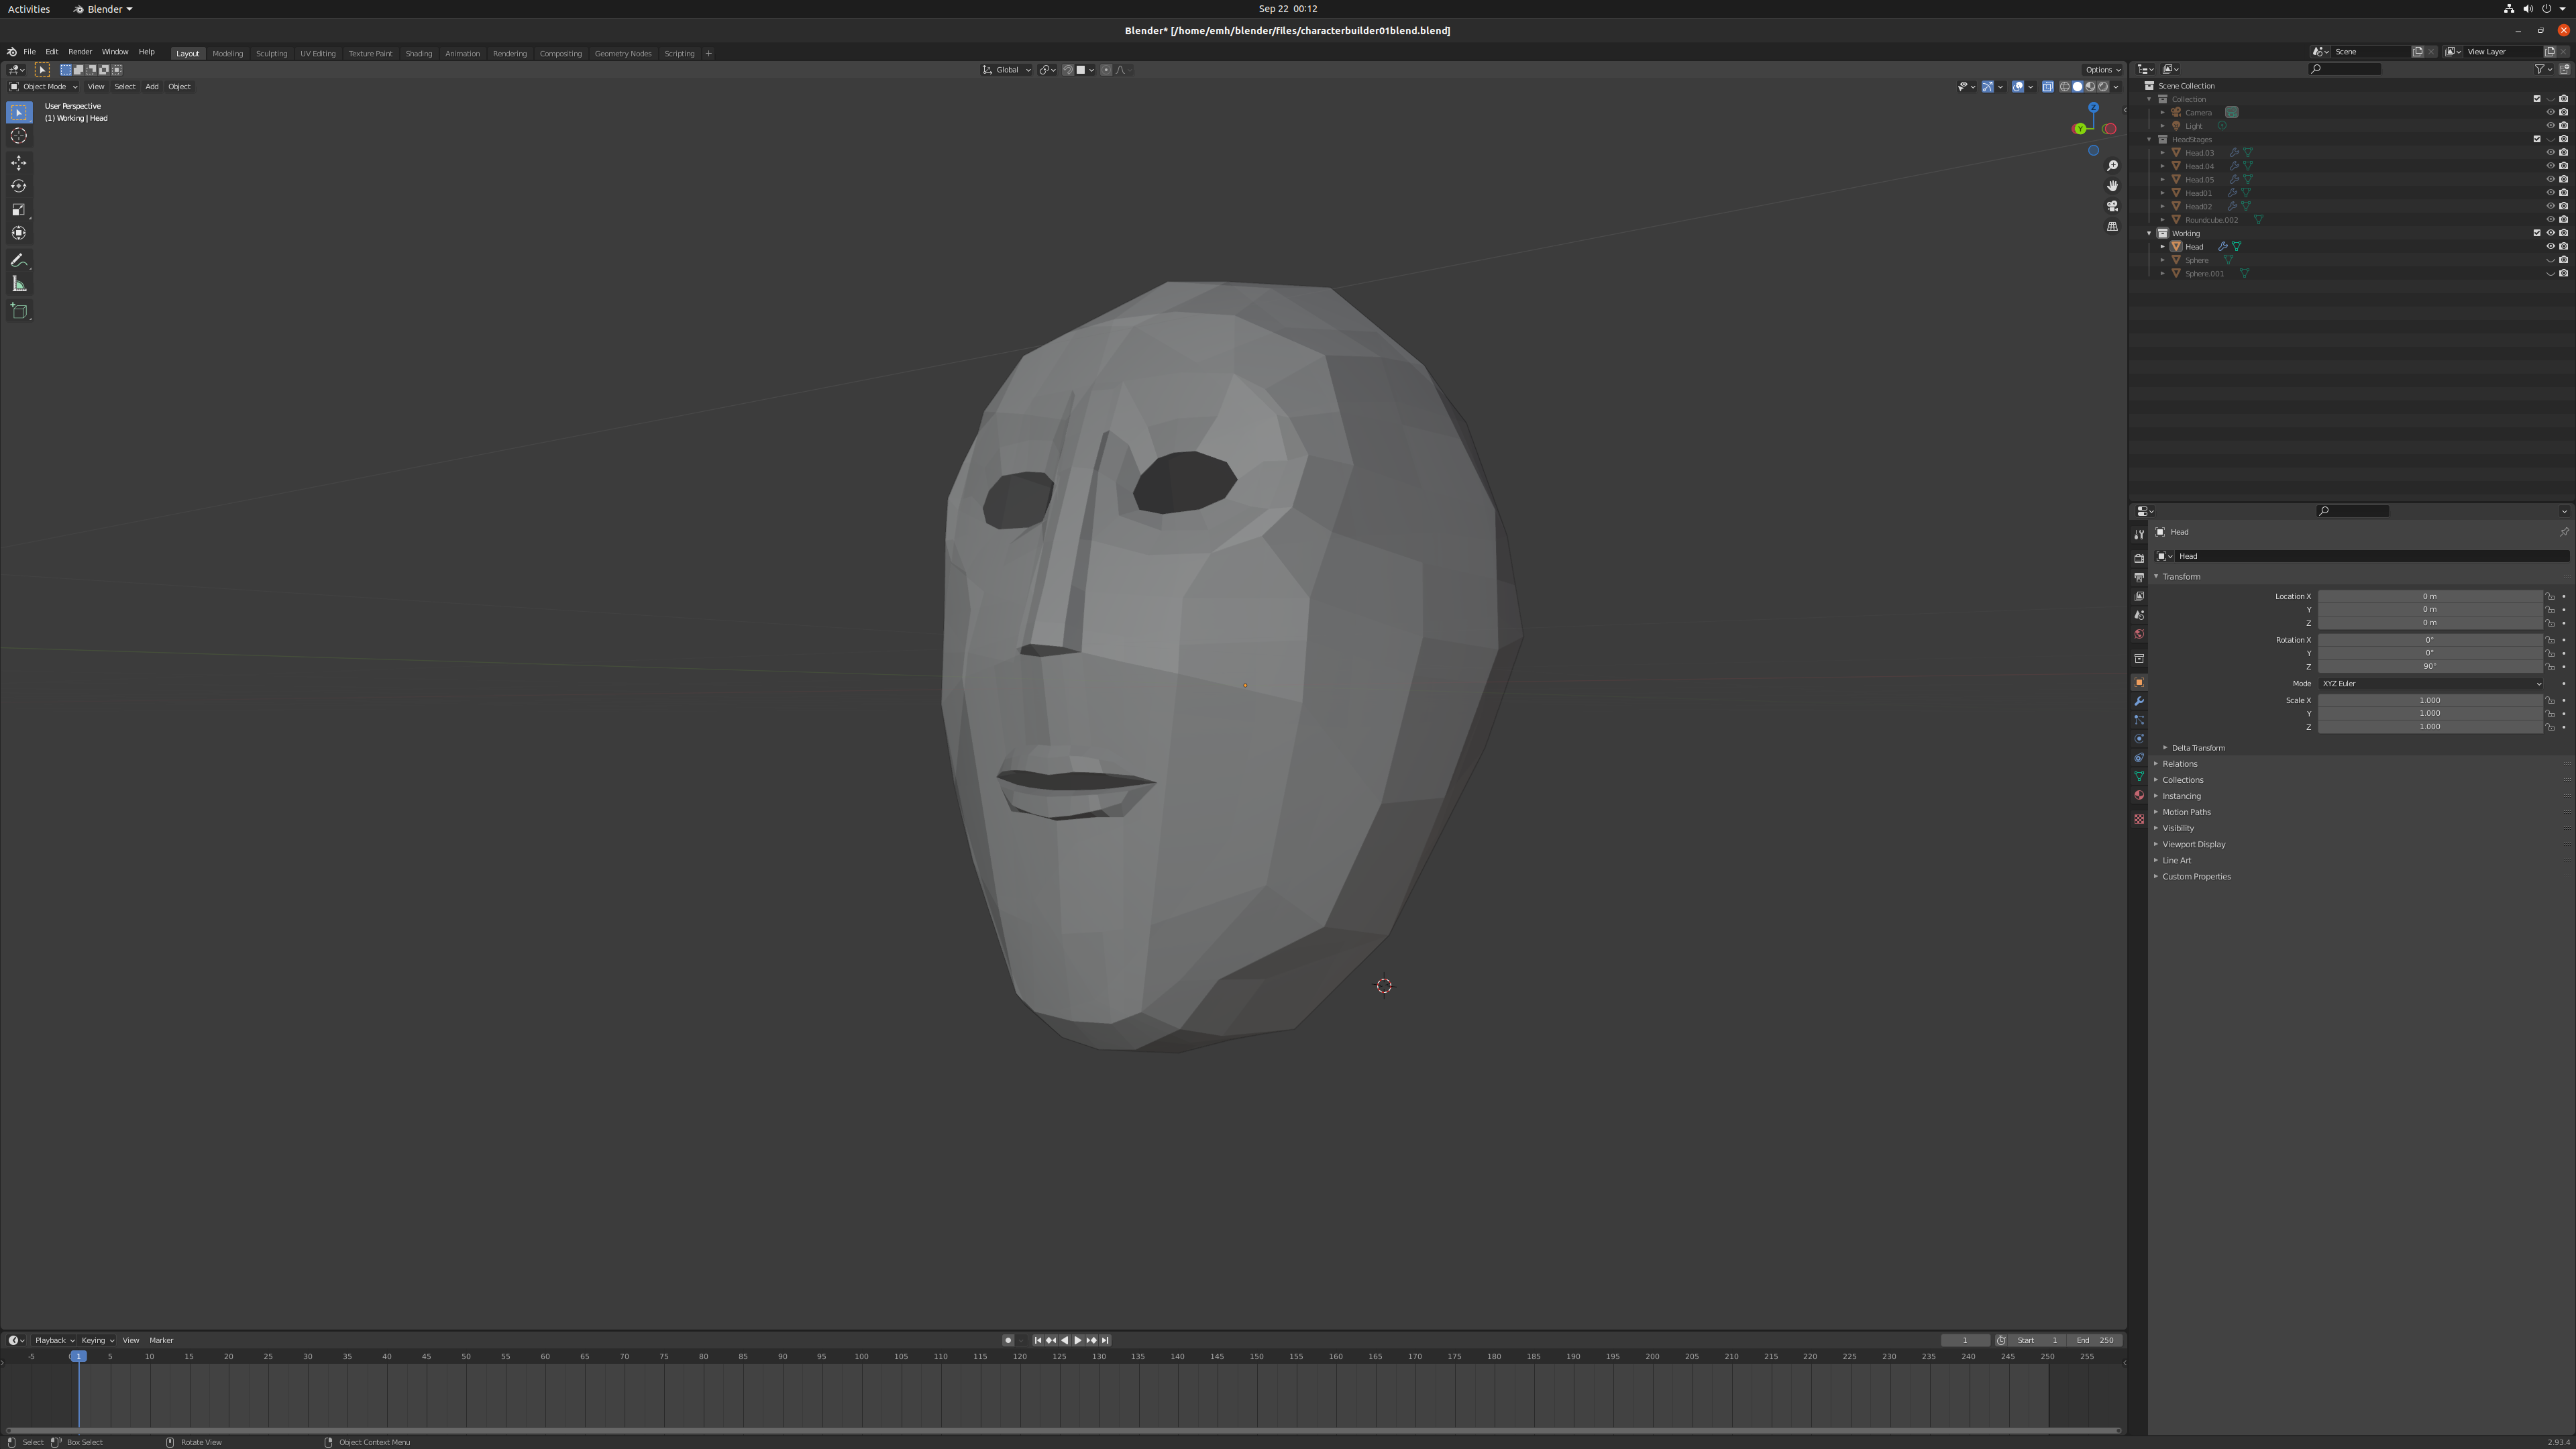Disable rendering for Head object camera icon

(2564, 247)
